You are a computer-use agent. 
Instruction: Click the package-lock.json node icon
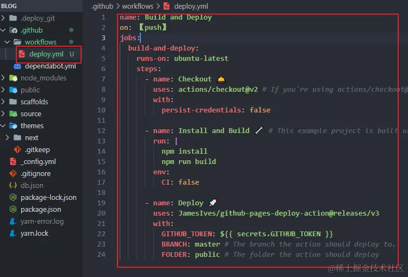point(13,197)
